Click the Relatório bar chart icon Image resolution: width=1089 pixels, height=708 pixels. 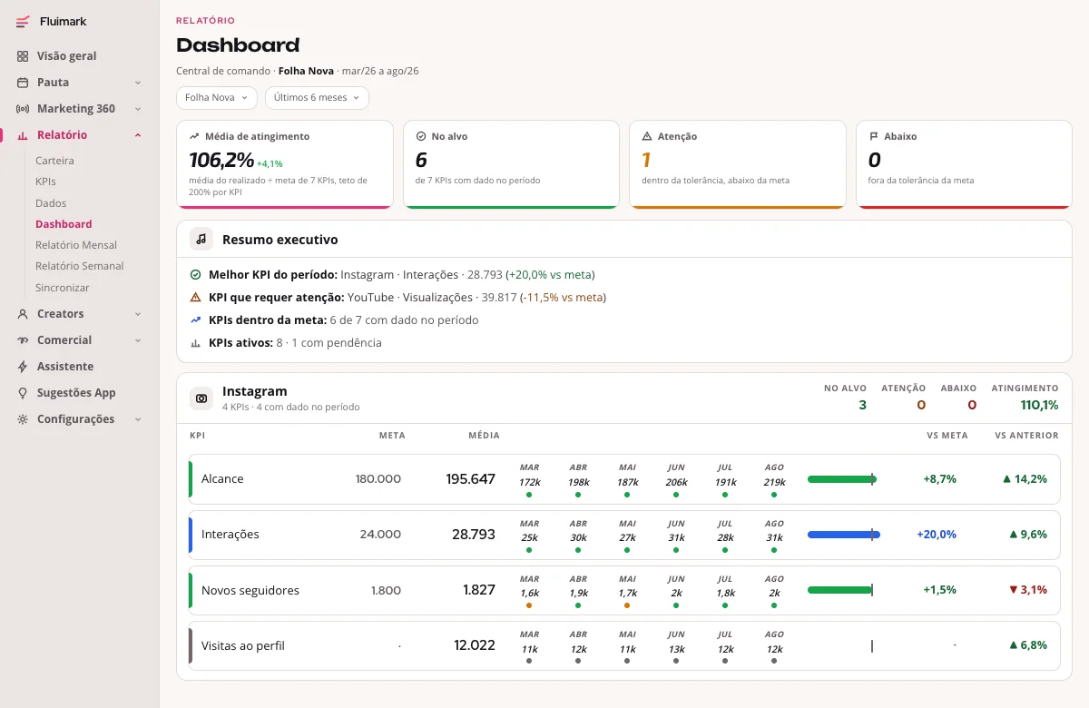(x=23, y=135)
